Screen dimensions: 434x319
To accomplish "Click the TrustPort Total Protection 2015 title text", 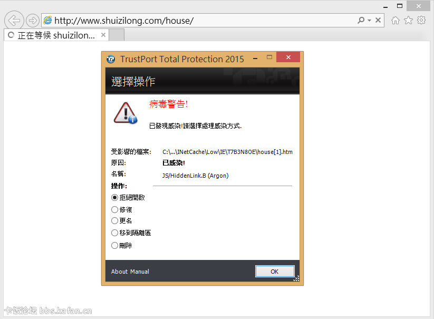I will click(x=182, y=59).
